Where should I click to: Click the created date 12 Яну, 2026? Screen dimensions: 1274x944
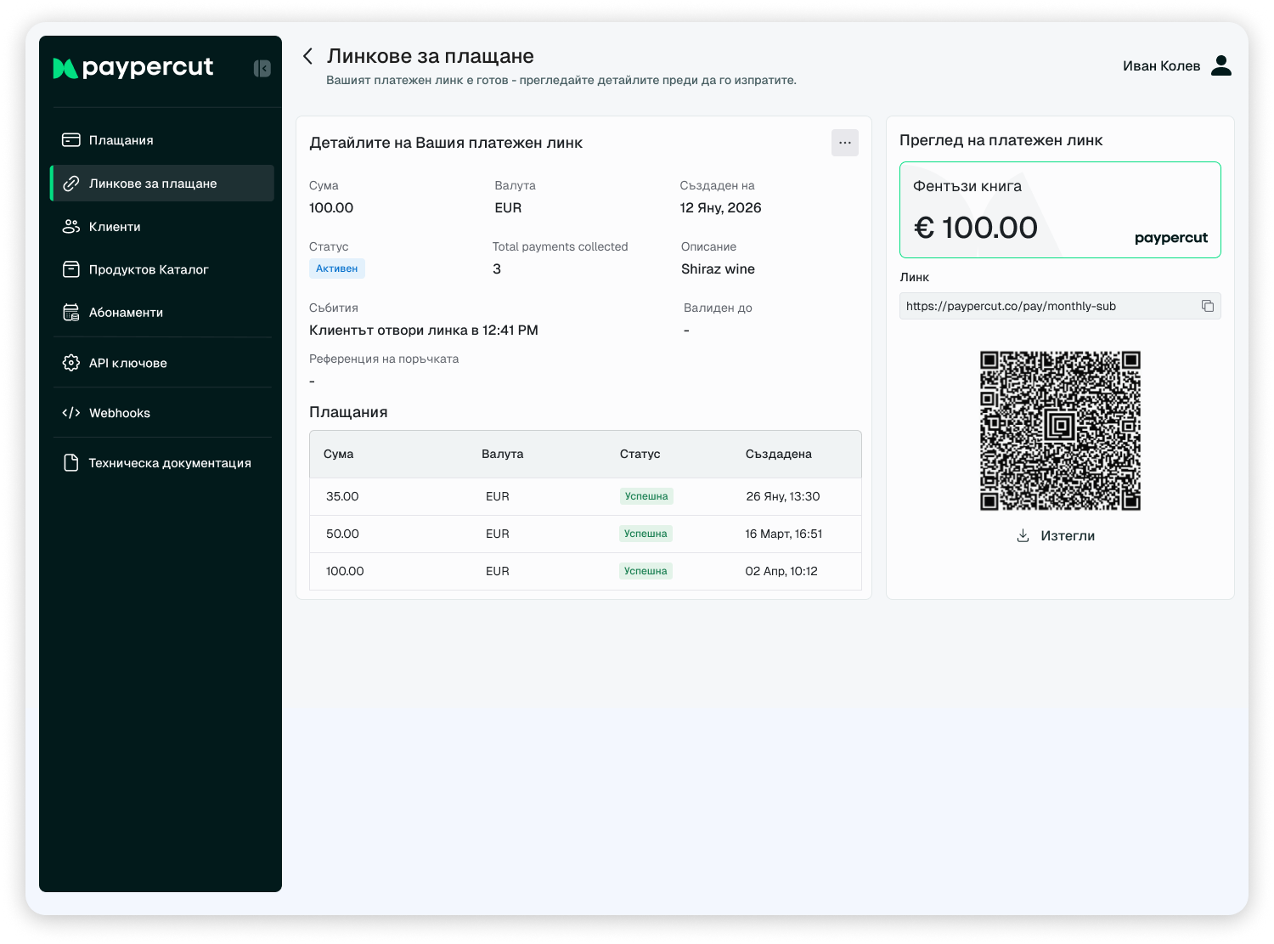coord(720,207)
